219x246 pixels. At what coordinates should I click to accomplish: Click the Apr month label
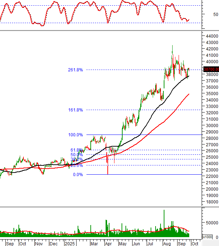tap(108, 244)
